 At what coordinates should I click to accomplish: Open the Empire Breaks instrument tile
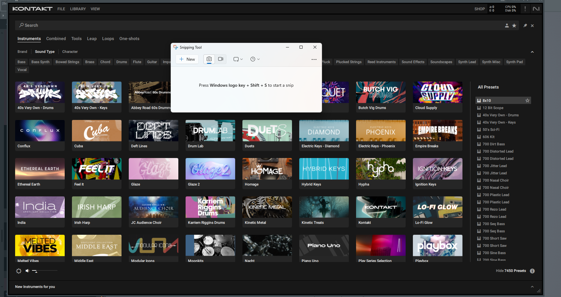click(438, 135)
